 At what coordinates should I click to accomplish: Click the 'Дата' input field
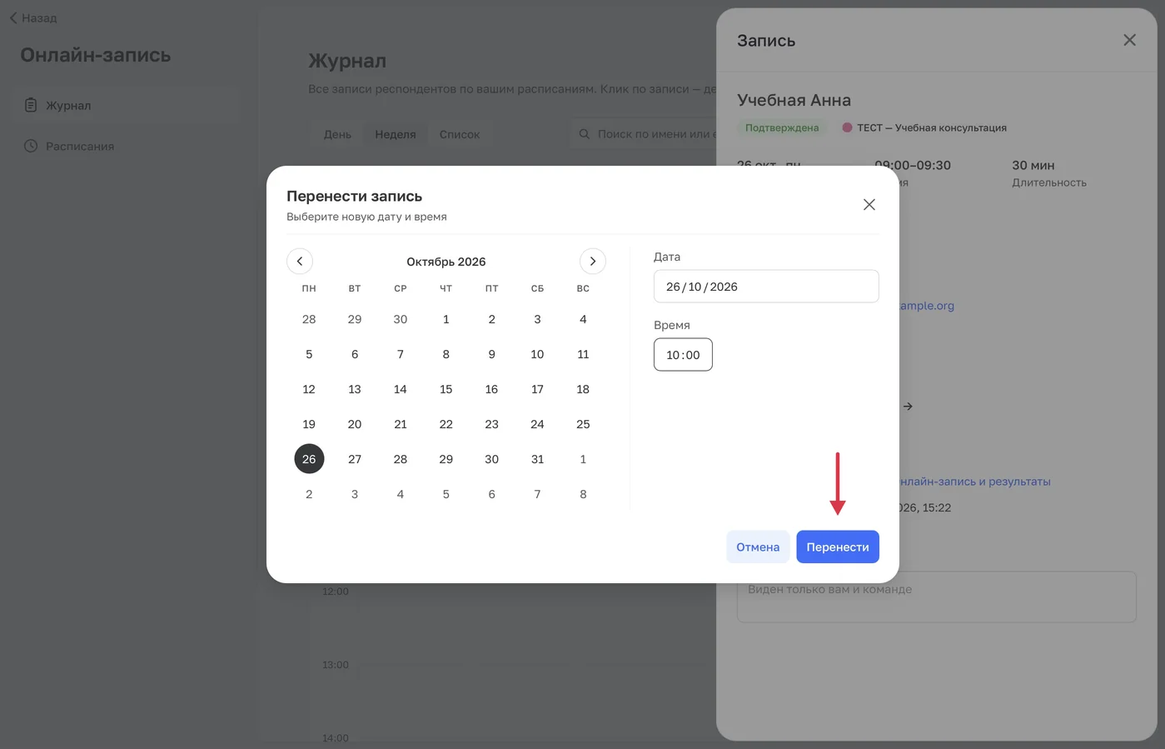(766, 287)
